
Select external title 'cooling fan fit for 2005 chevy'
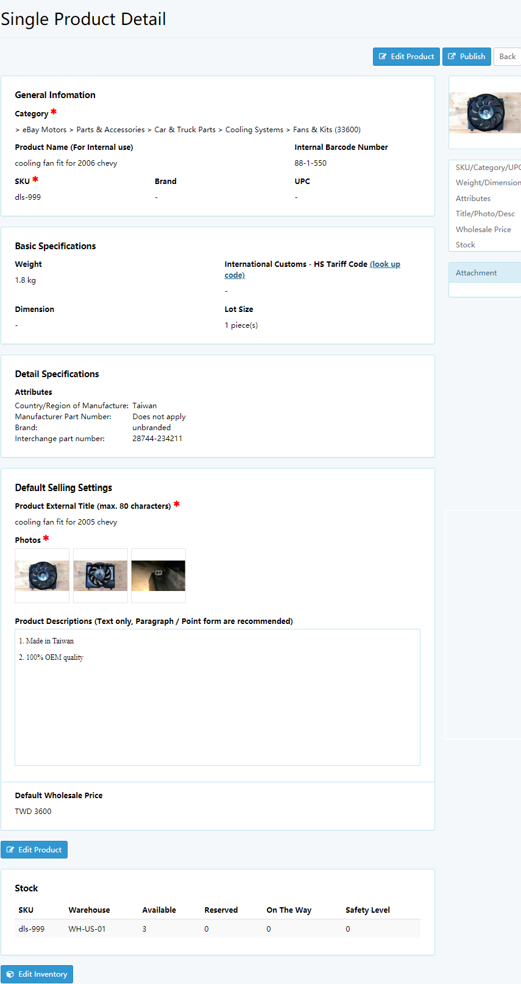tap(66, 522)
